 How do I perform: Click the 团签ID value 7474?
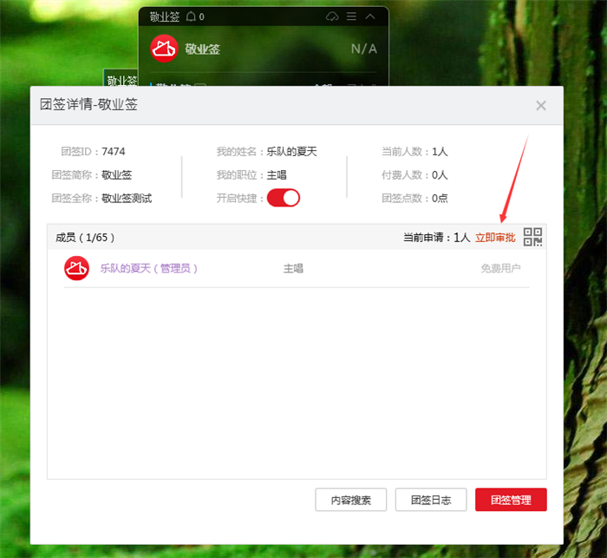[x=114, y=152]
